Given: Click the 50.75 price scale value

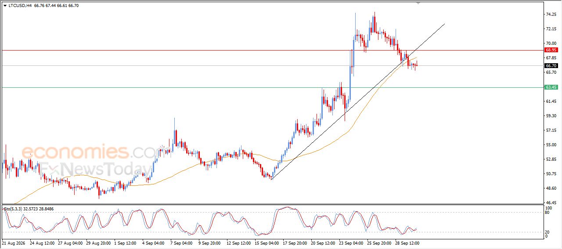Looking at the screenshot, I should pos(551,174).
